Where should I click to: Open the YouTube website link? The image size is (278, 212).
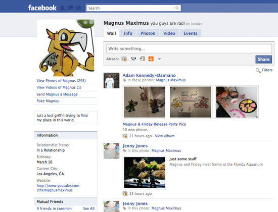coord(58,188)
